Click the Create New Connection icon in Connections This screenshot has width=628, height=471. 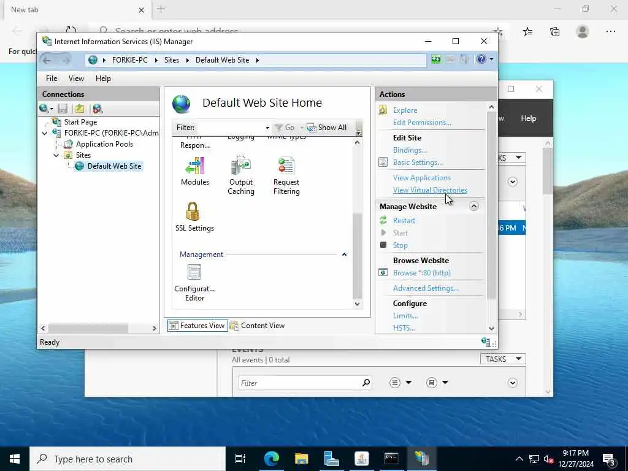pyautogui.click(x=44, y=109)
